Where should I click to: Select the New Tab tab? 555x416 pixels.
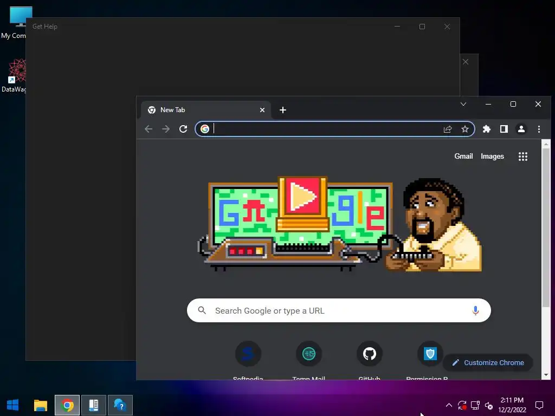click(206, 110)
